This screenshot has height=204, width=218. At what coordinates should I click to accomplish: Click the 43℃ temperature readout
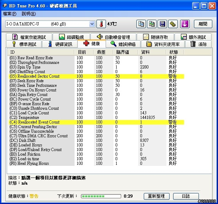click(112, 24)
